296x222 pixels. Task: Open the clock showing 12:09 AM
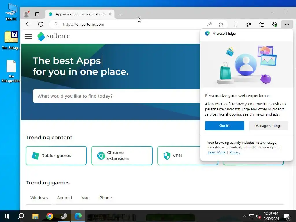[x=271, y=216]
